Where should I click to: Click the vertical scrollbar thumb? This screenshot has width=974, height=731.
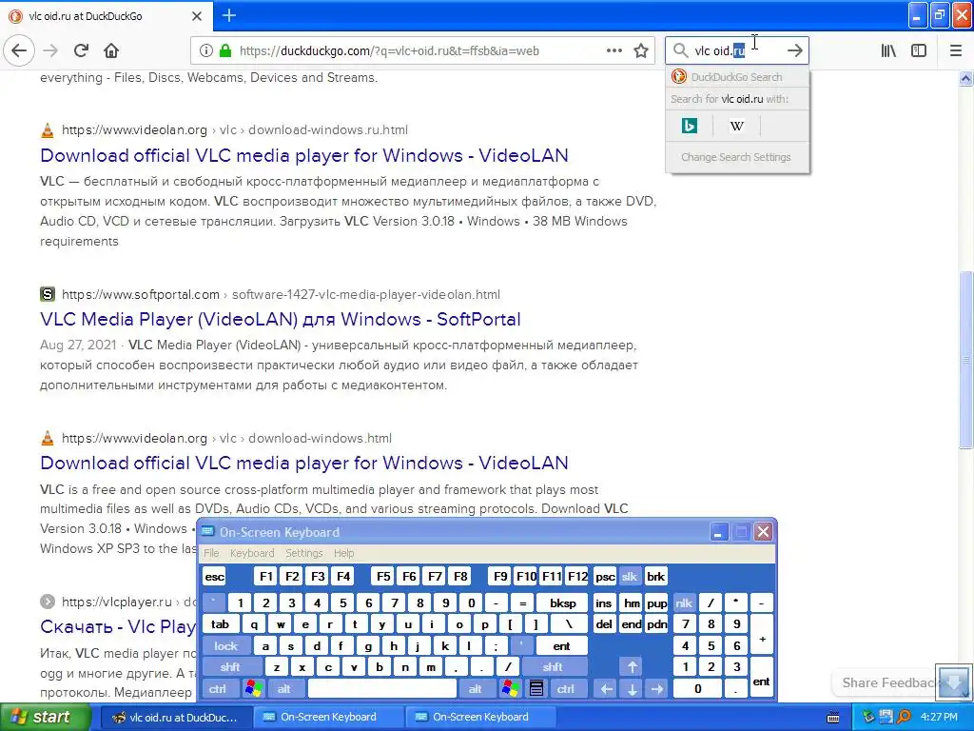(x=966, y=359)
